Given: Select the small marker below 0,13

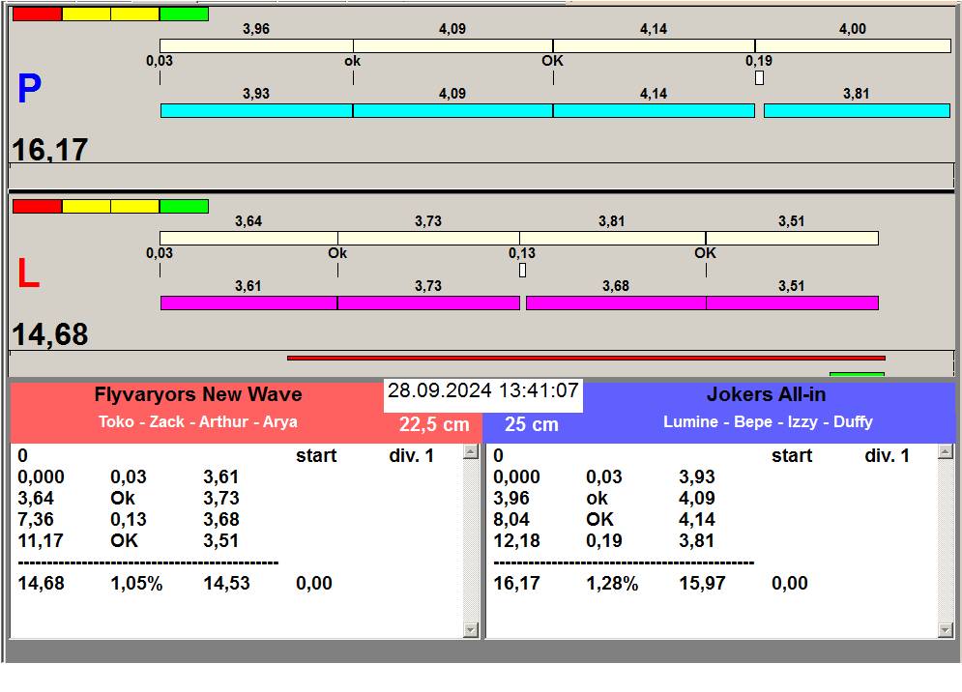Looking at the screenshot, I should 522,270.
